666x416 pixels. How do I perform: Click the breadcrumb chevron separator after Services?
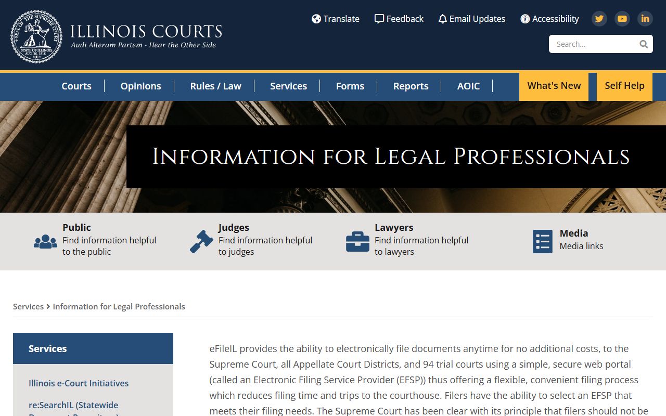[48, 306]
